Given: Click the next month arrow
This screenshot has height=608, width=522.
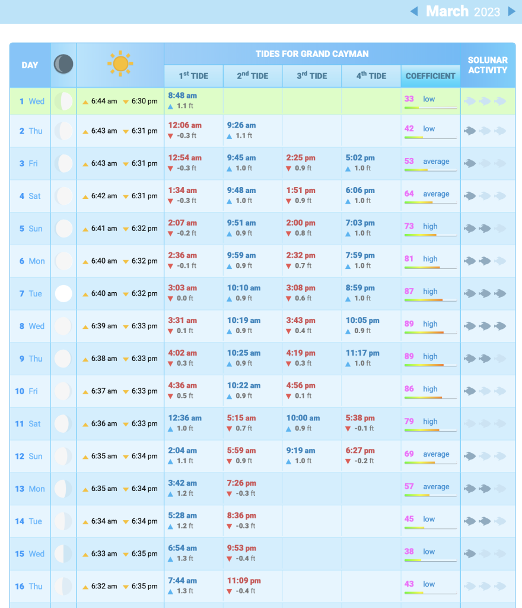Looking at the screenshot, I should coord(511,11).
